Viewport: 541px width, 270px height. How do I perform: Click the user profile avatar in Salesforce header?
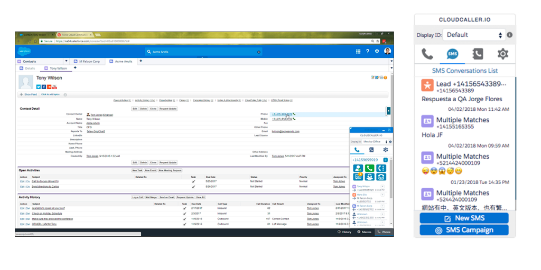[387, 51]
